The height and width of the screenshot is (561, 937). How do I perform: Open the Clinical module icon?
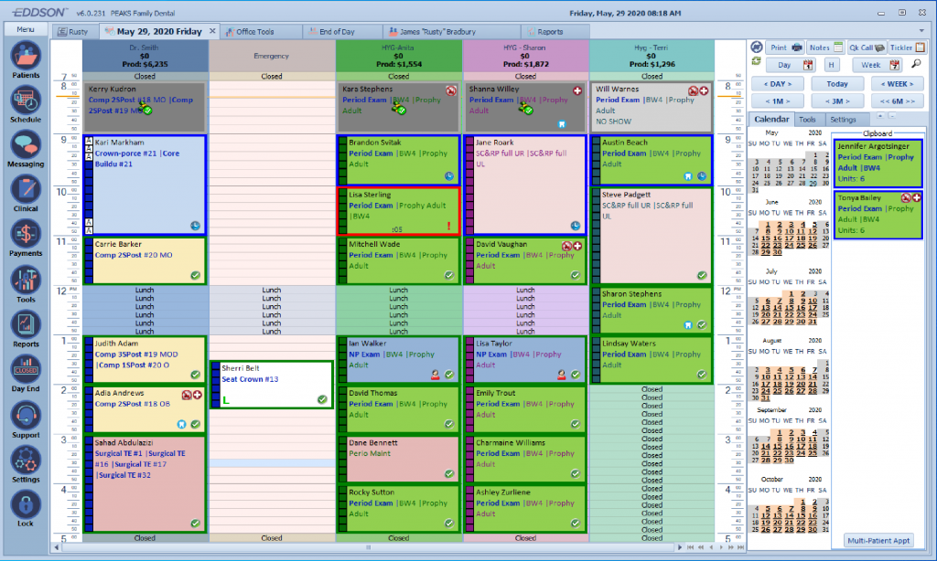pos(25,190)
